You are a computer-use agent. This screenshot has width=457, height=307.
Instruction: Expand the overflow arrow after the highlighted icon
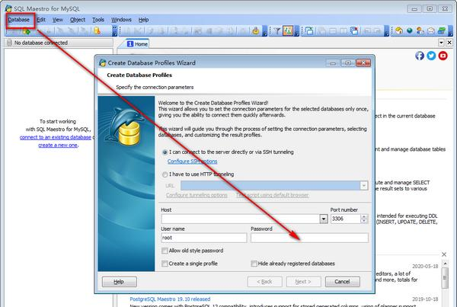point(297,31)
